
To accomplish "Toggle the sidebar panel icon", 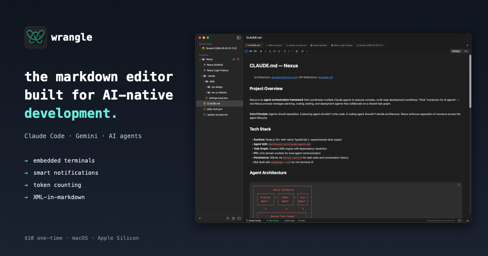I will [239, 37].
